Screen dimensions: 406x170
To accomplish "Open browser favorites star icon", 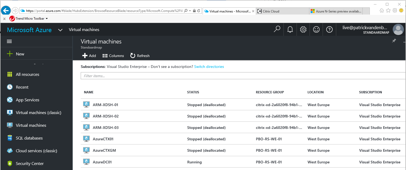I will [x=388, y=10].
